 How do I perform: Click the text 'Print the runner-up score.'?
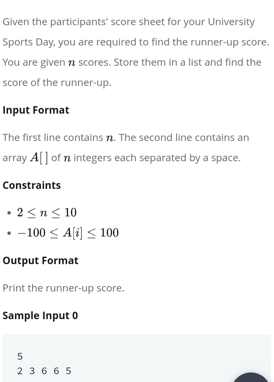coord(64,288)
